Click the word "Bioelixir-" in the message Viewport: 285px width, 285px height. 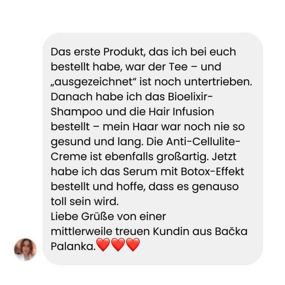pos(190,96)
